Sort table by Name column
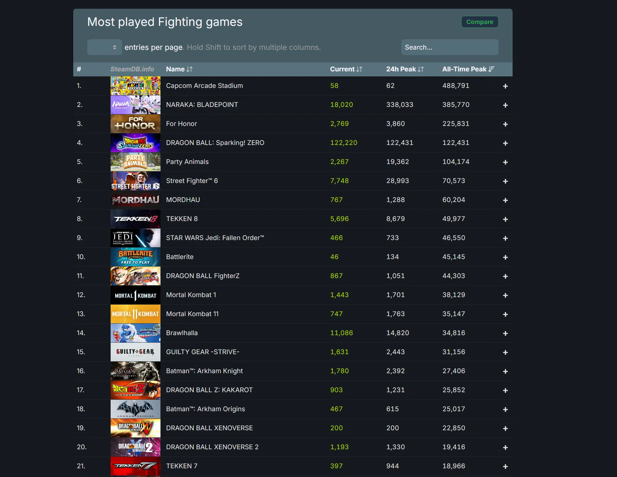This screenshot has width=617, height=477. click(179, 69)
